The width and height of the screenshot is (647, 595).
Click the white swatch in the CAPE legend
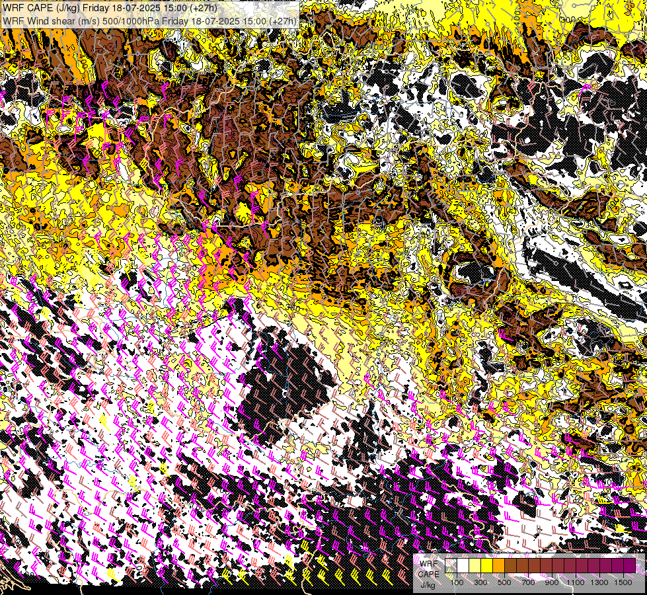463,565
